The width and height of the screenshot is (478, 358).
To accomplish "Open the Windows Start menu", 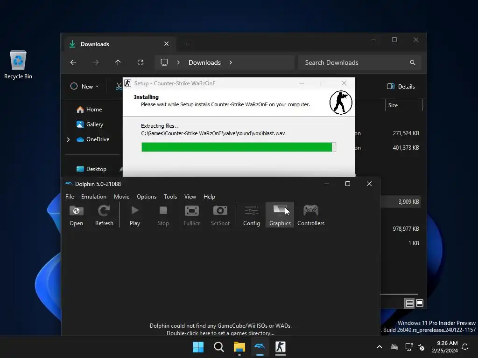I will (198, 347).
